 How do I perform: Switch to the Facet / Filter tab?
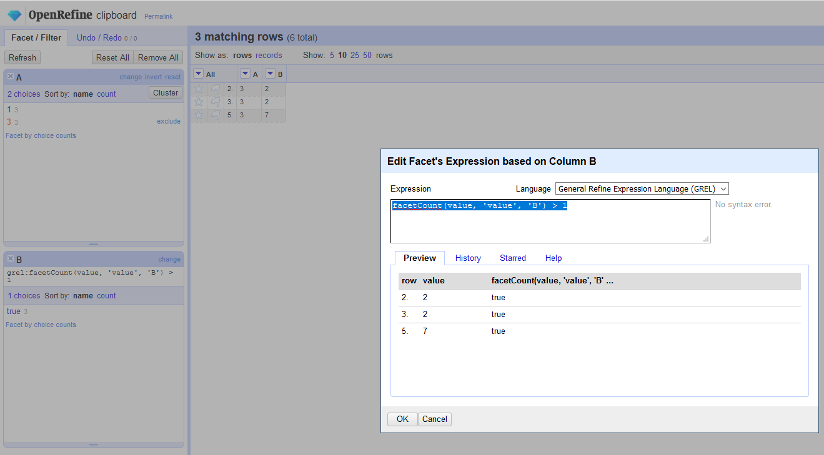tap(36, 37)
